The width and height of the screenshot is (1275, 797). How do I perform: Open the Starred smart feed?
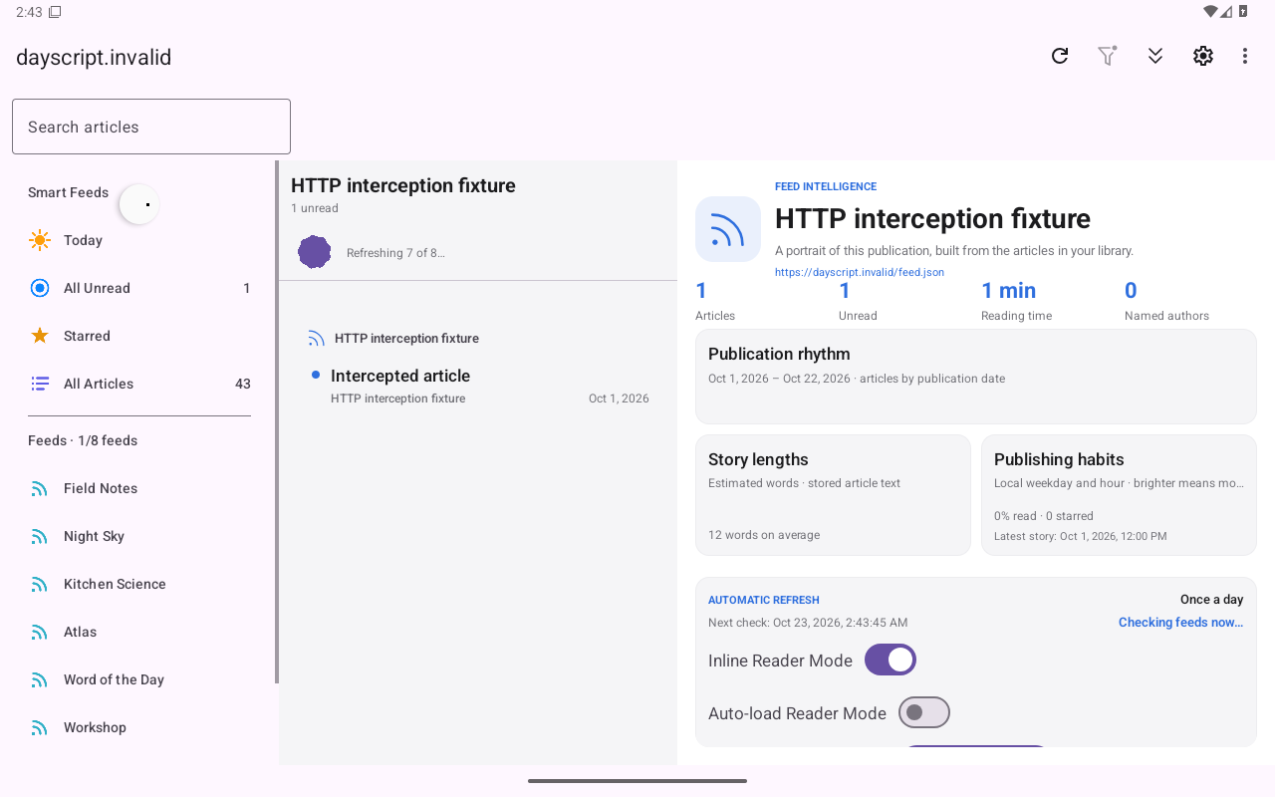139,336
